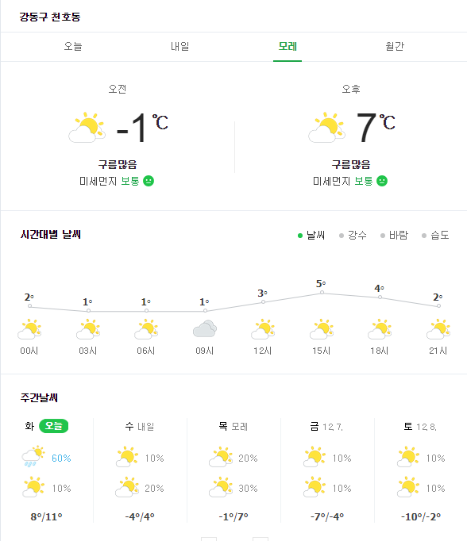The height and width of the screenshot is (541, 467).
Task: Click the rainy icon for Tuesday 화
Action: point(33,456)
